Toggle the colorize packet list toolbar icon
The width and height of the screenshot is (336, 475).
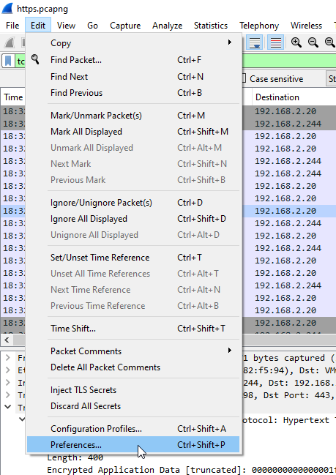[x=275, y=42]
